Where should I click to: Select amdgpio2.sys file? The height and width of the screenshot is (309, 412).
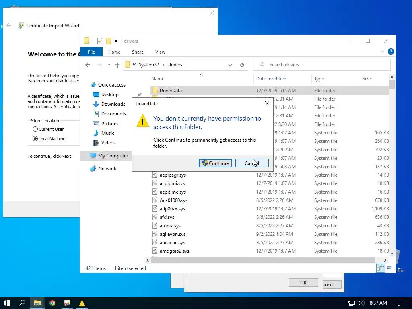click(x=174, y=251)
